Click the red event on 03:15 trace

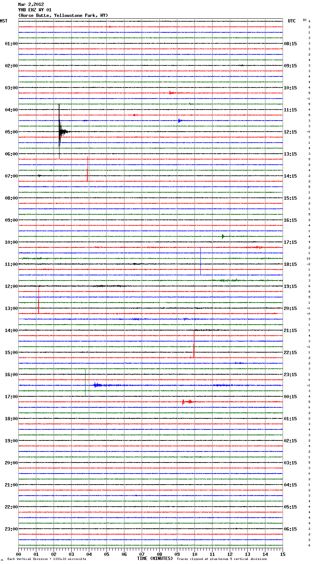tap(172, 93)
